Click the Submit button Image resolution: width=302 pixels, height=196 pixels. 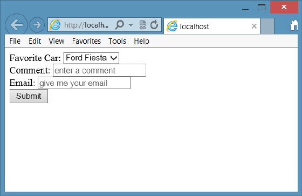click(29, 96)
